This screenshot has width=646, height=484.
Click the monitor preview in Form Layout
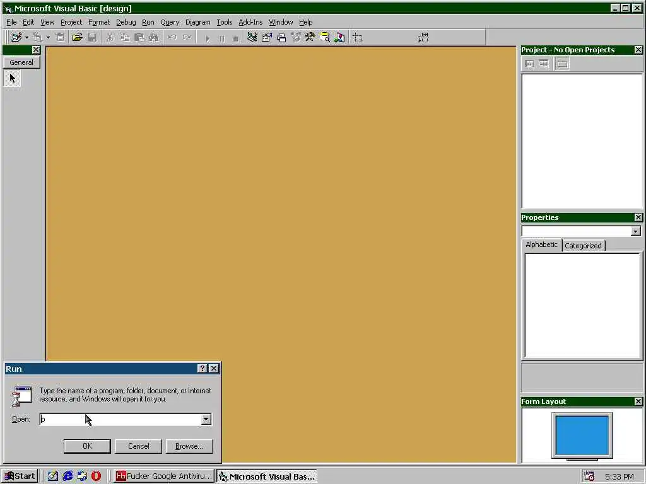point(582,436)
